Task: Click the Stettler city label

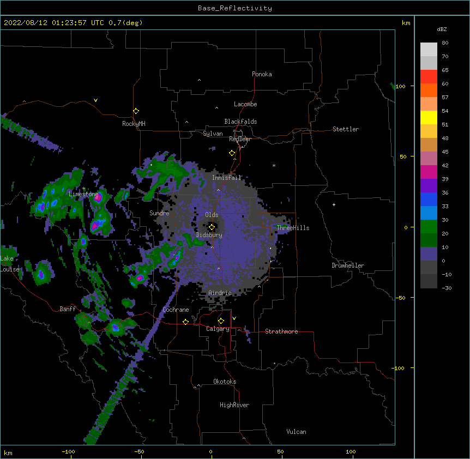Action: pos(346,129)
